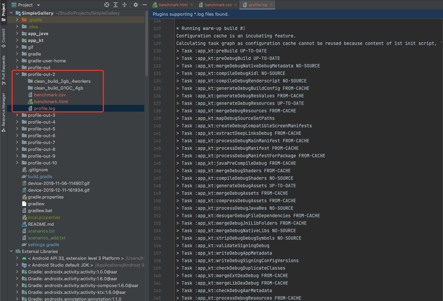Select the clean_build_G1GC_4gb folder
Image resolution: width=443 pixels, height=301 pixels.
coord(59,88)
